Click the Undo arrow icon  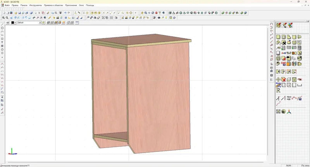point(65,13)
